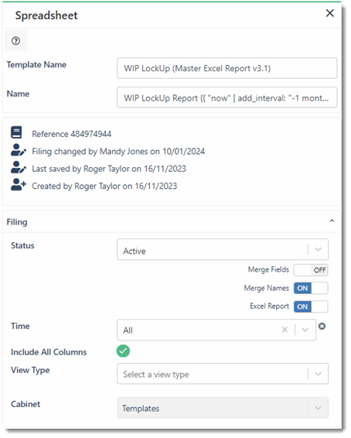Click the Filing changed user-edit icon
Screen dimensions: 351x438
click(19, 150)
